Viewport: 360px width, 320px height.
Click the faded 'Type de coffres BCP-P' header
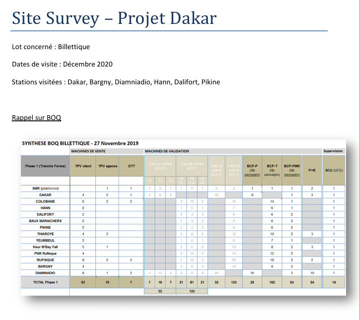(160, 166)
